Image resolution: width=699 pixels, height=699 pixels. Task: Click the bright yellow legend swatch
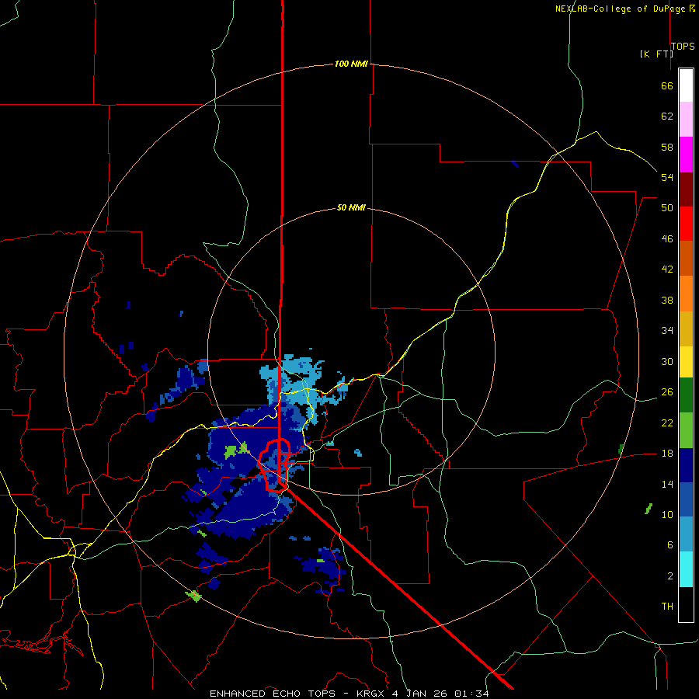[x=686, y=362]
